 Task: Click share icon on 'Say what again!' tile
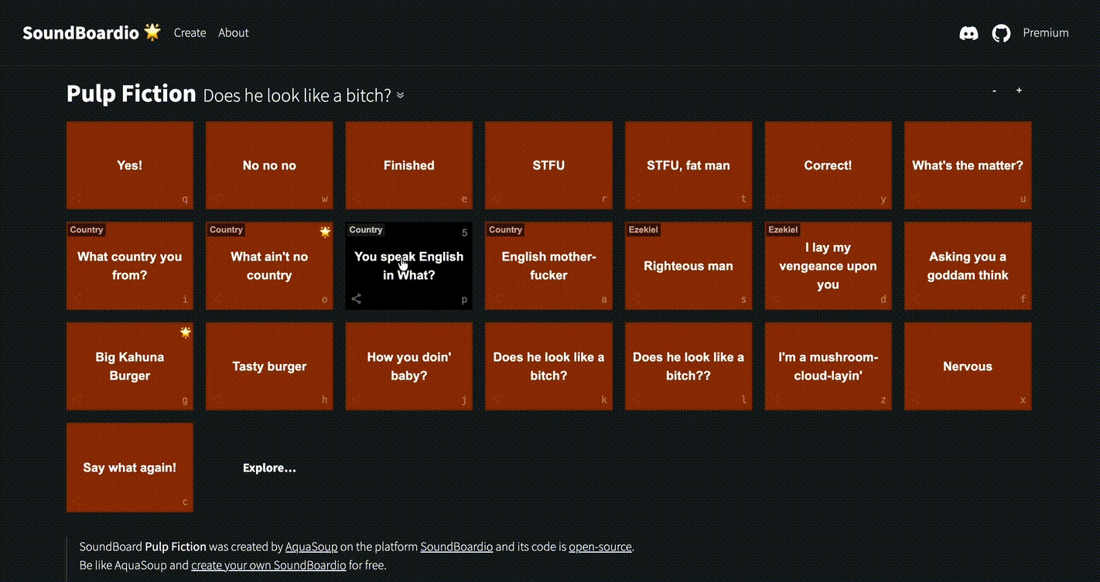point(77,502)
